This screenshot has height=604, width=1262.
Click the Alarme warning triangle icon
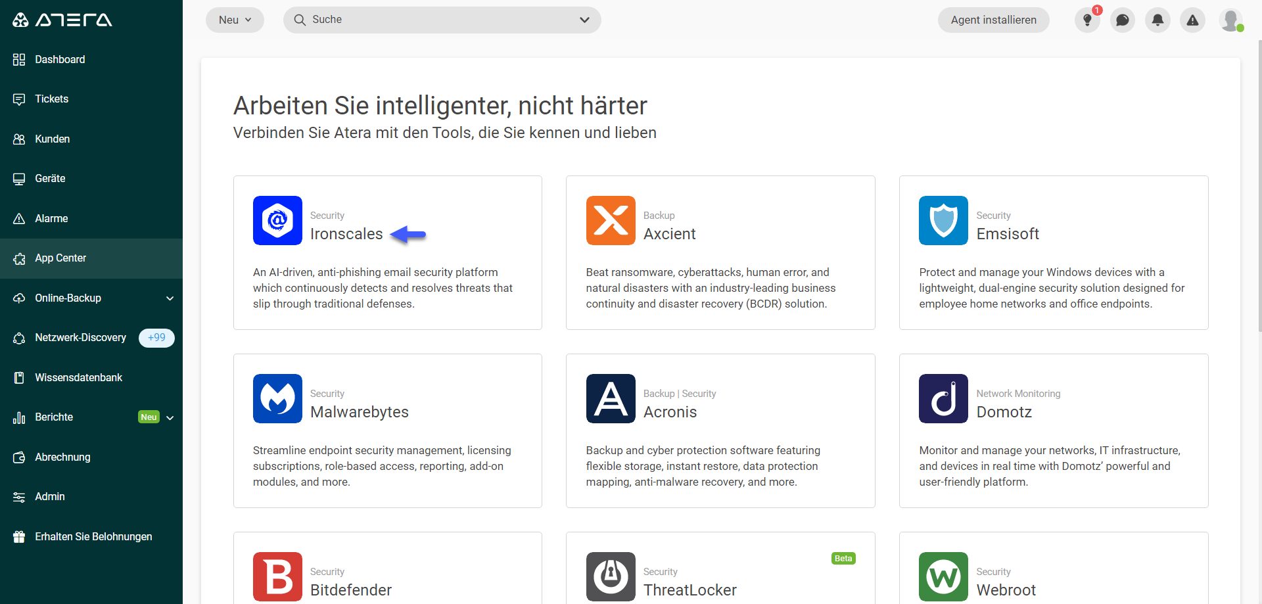19,219
